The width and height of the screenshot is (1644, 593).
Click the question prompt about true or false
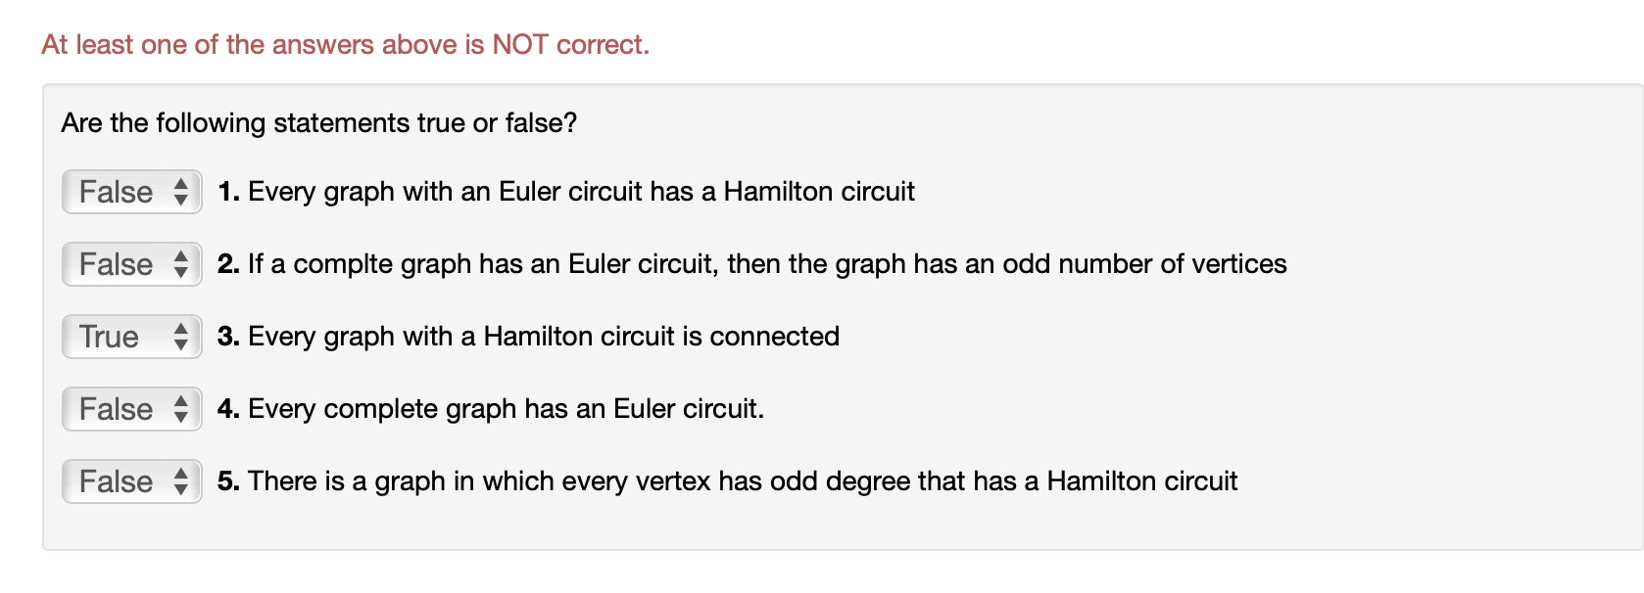pos(318,122)
